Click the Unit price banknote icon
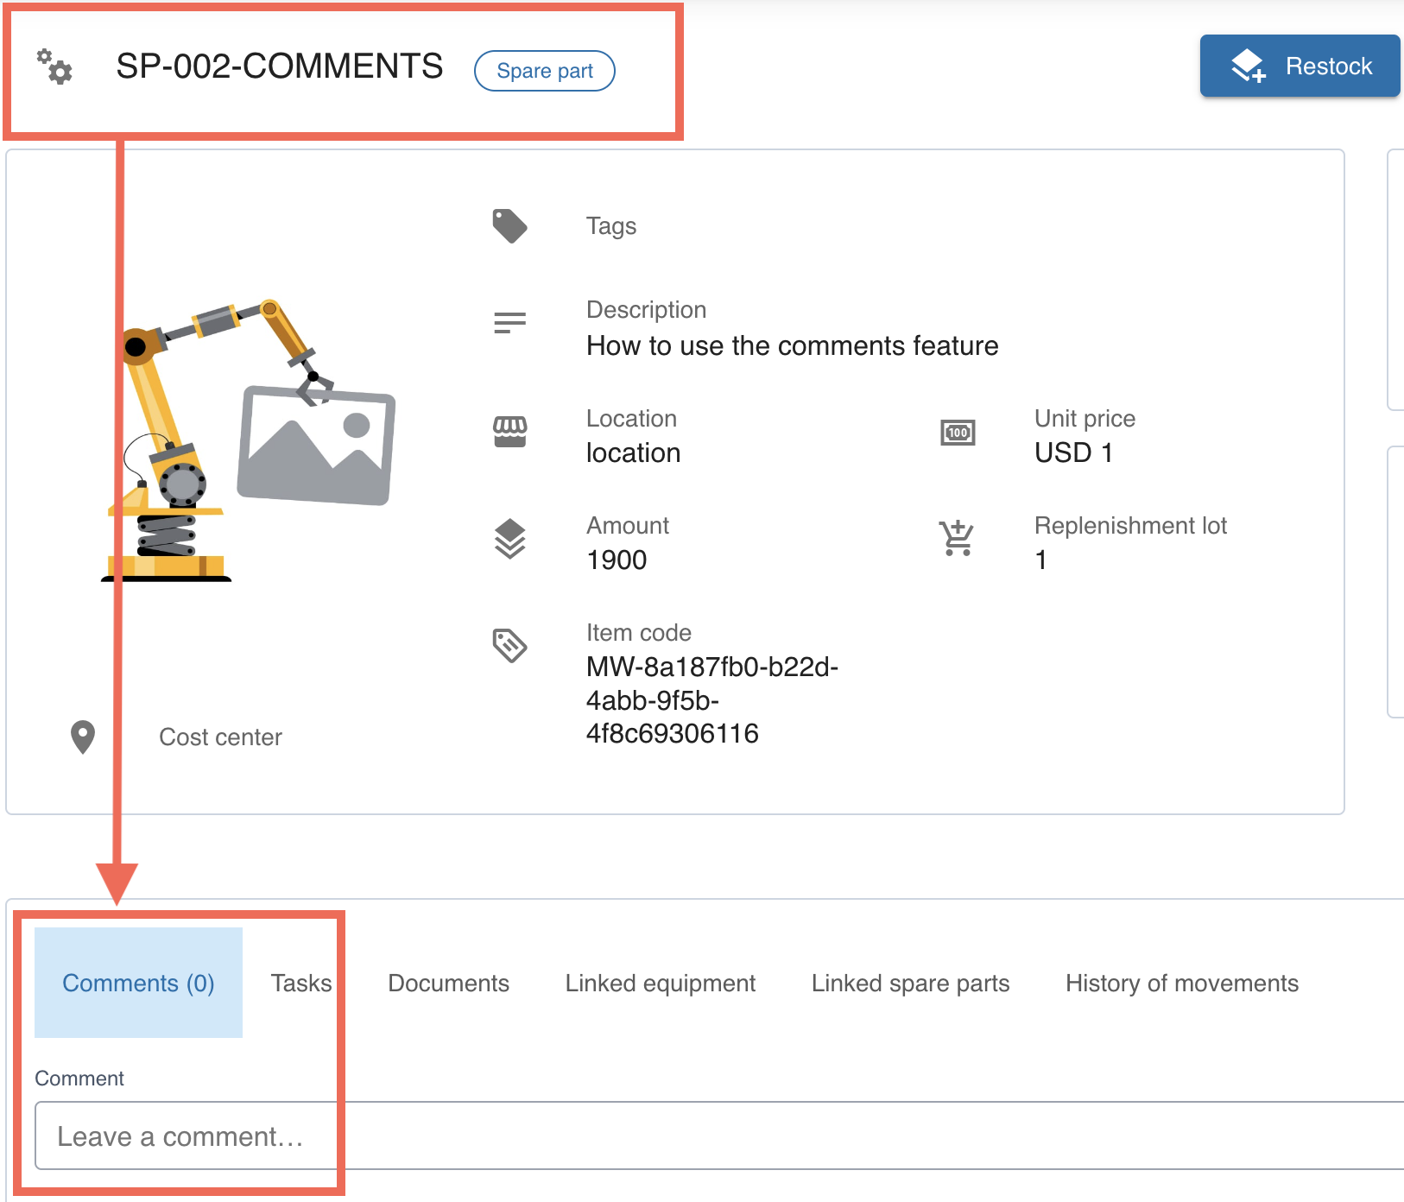The height and width of the screenshot is (1202, 1404). click(957, 433)
